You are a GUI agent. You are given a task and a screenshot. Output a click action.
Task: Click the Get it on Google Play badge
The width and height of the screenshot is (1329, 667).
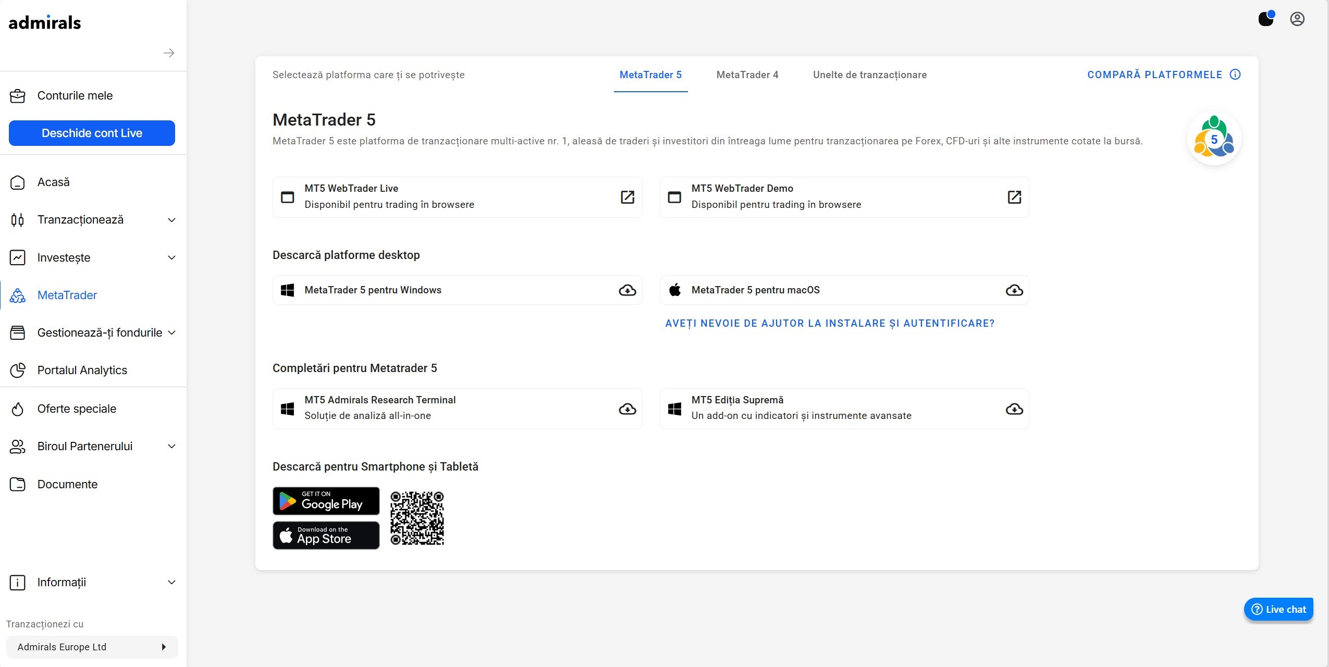click(326, 501)
